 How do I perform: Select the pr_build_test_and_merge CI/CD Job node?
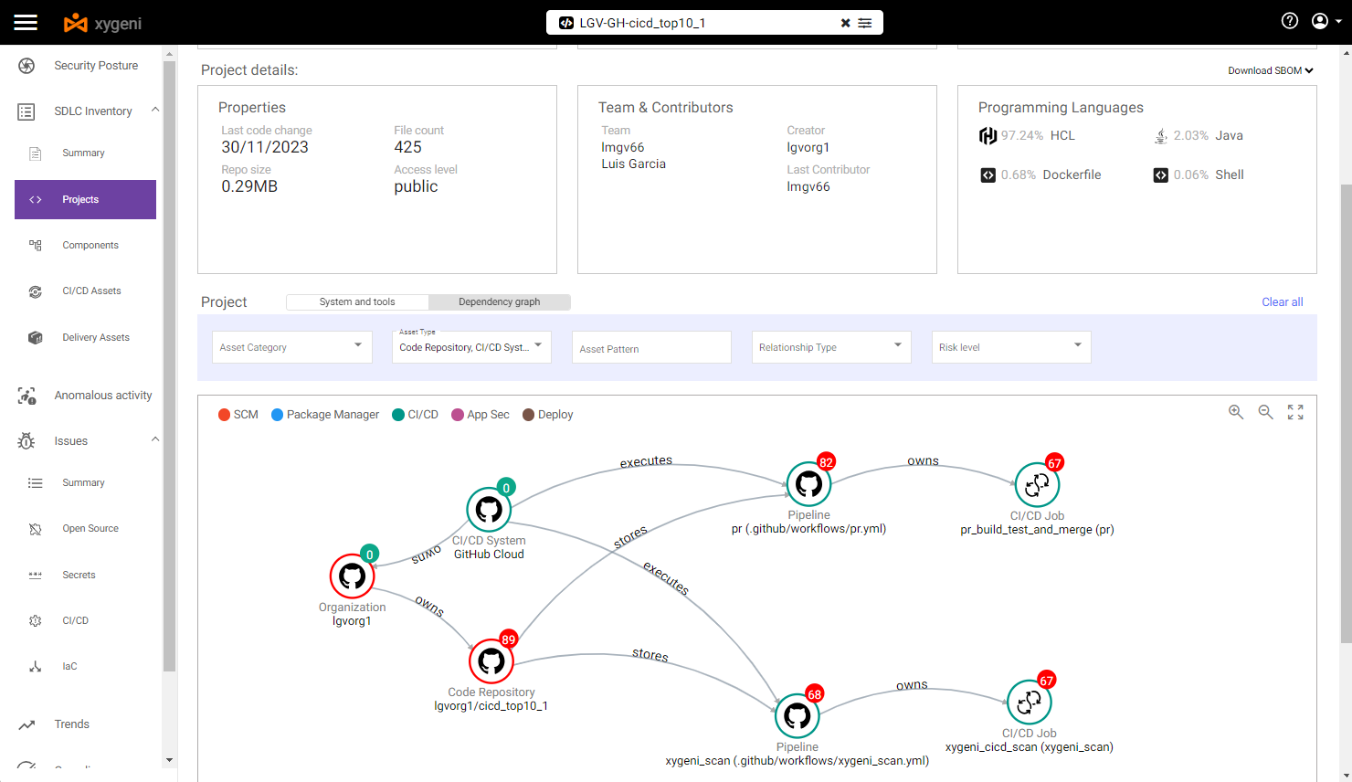pyautogui.click(x=1037, y=484)
